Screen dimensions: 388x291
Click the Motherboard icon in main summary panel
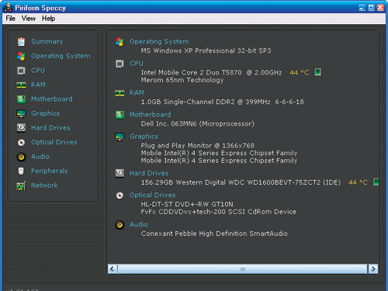pyautogui.click(x=120, y=115)
